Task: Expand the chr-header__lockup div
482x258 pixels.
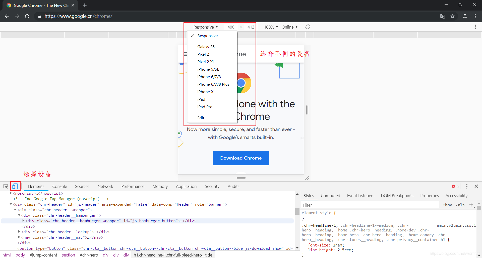Action: tap(19, 232)
